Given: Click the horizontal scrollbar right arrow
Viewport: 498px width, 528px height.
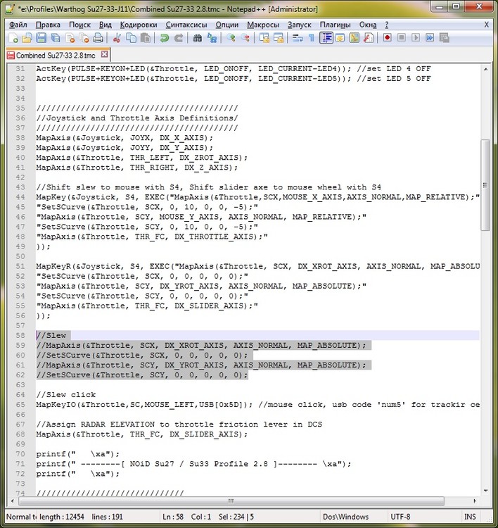Looking at the screenshot, I should coord(475,501).
